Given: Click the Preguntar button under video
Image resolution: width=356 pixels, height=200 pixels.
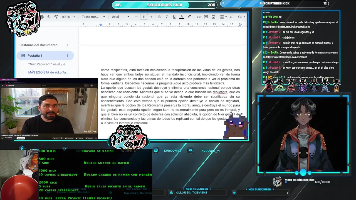Looking at the screenshot, I should [79, 138].
